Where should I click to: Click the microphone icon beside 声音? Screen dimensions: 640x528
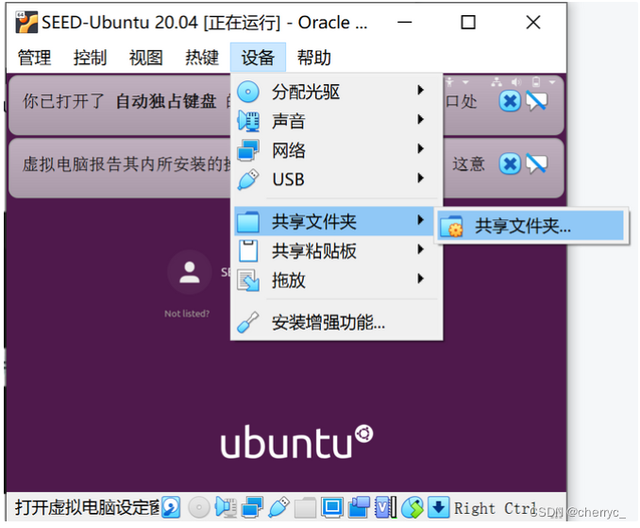tap(248, 121)
